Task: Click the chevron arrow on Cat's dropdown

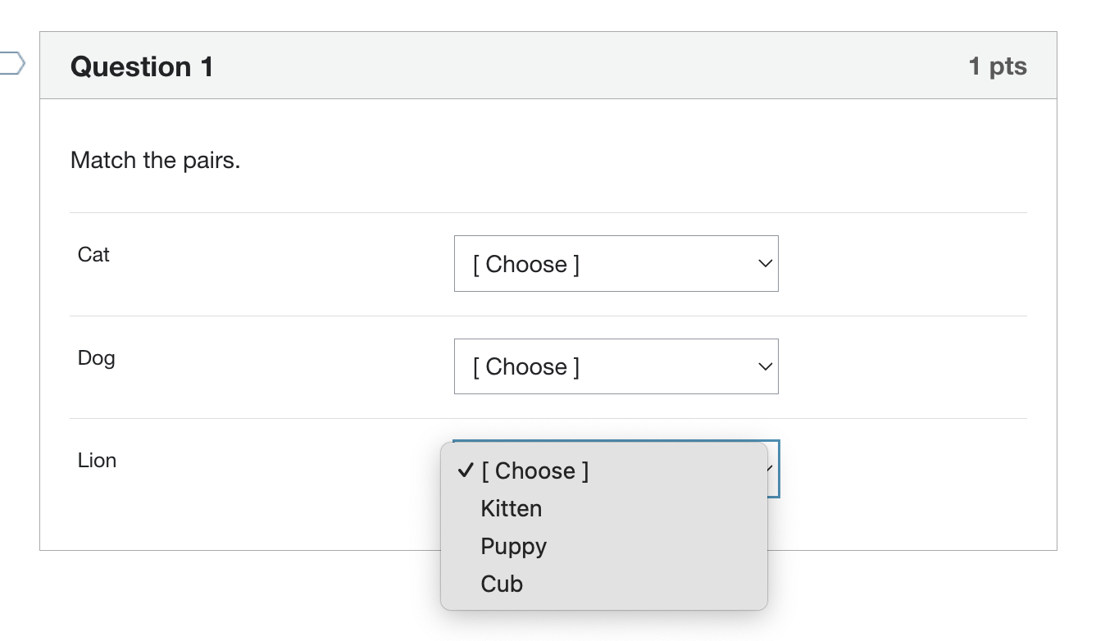Action: [764, 264]
